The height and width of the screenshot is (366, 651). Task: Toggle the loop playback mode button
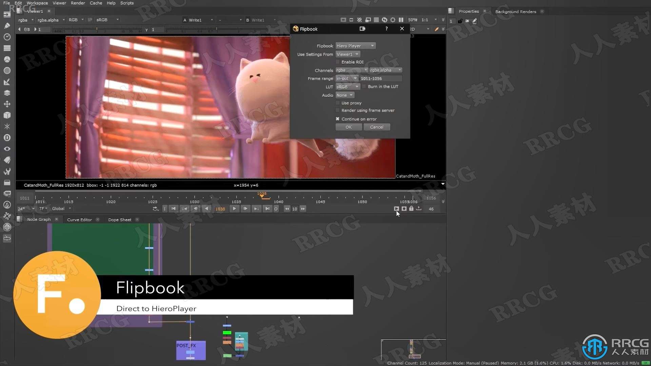point(156,209)
